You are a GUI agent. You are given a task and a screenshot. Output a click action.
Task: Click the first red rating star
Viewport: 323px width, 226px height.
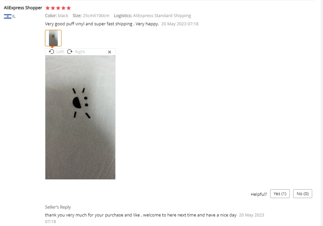pyautogui.click(x=48, y=8)
